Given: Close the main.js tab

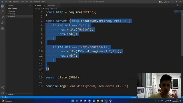Looking at the screenshot, I should (45, 5).
